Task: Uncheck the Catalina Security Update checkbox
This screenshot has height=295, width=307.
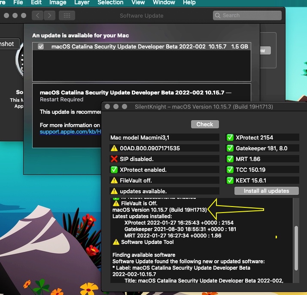Action: pos(41,46)
